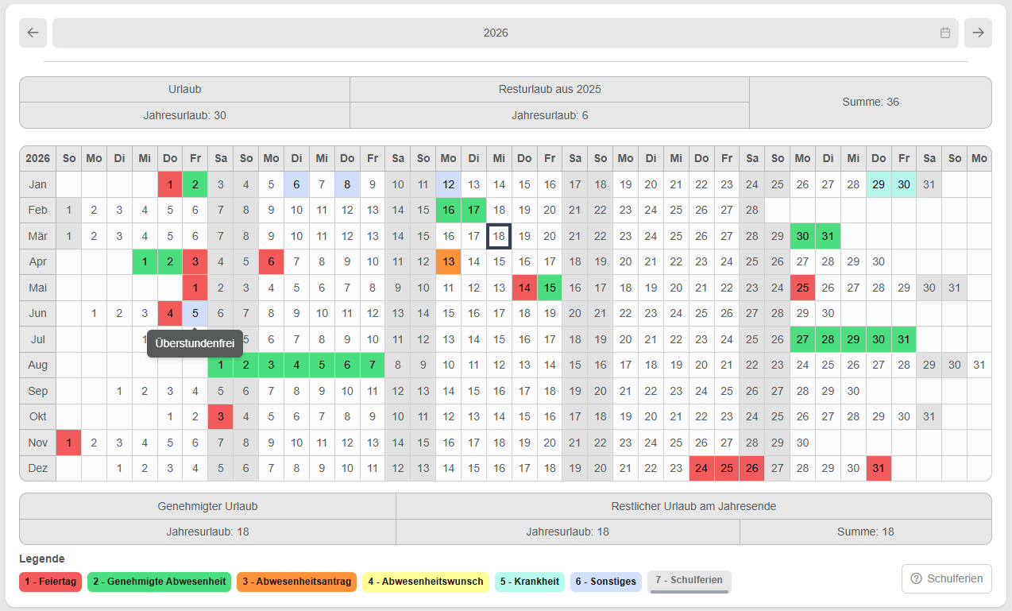Go to the previous year with left arrow
Image resolution: width=1012 pixels, height=611 pixels.
[33, 33]
